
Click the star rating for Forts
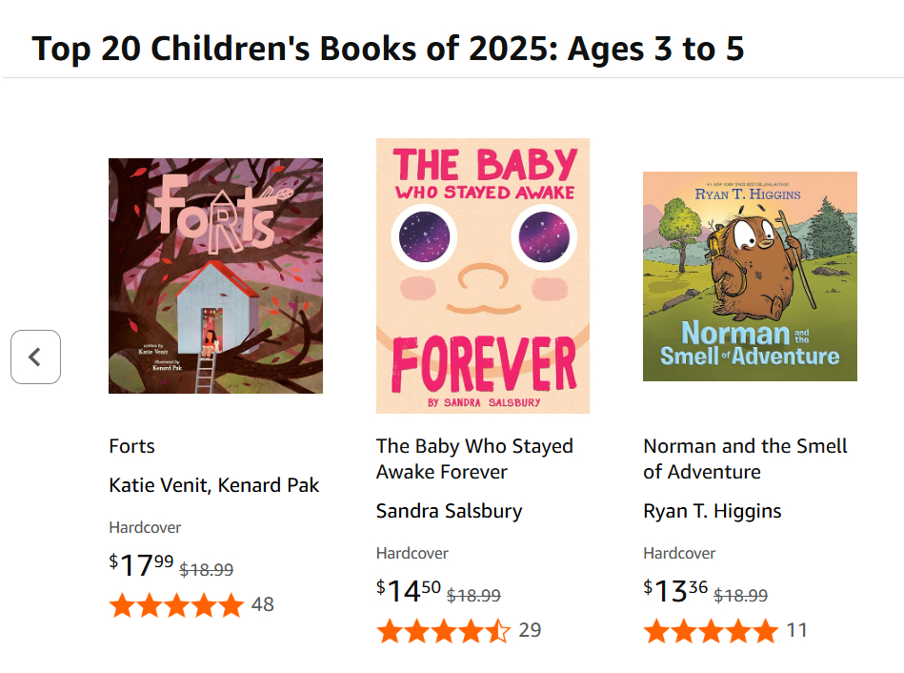coord(176,604)
